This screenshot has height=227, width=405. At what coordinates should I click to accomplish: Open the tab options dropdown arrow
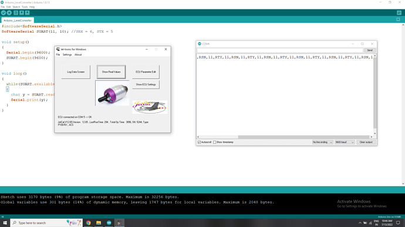tap(398, 19)
